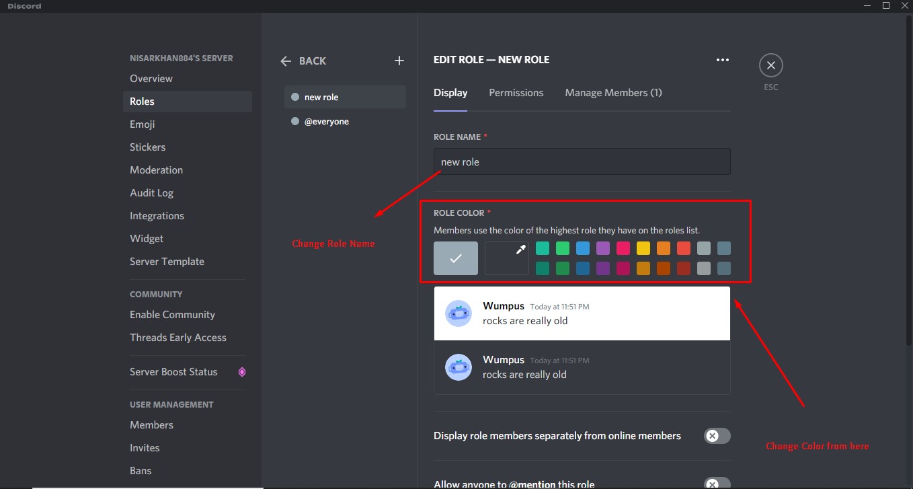This screenshot has height=489, width=913.
Task: Click the BACK button label
Action: [313, 61]
